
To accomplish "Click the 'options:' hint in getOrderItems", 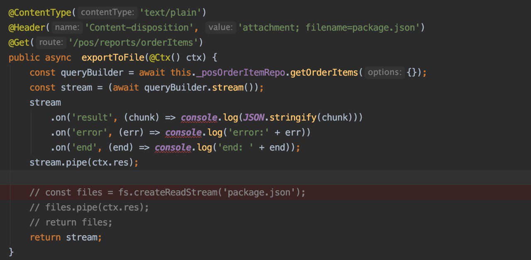I will coord(385,72).
